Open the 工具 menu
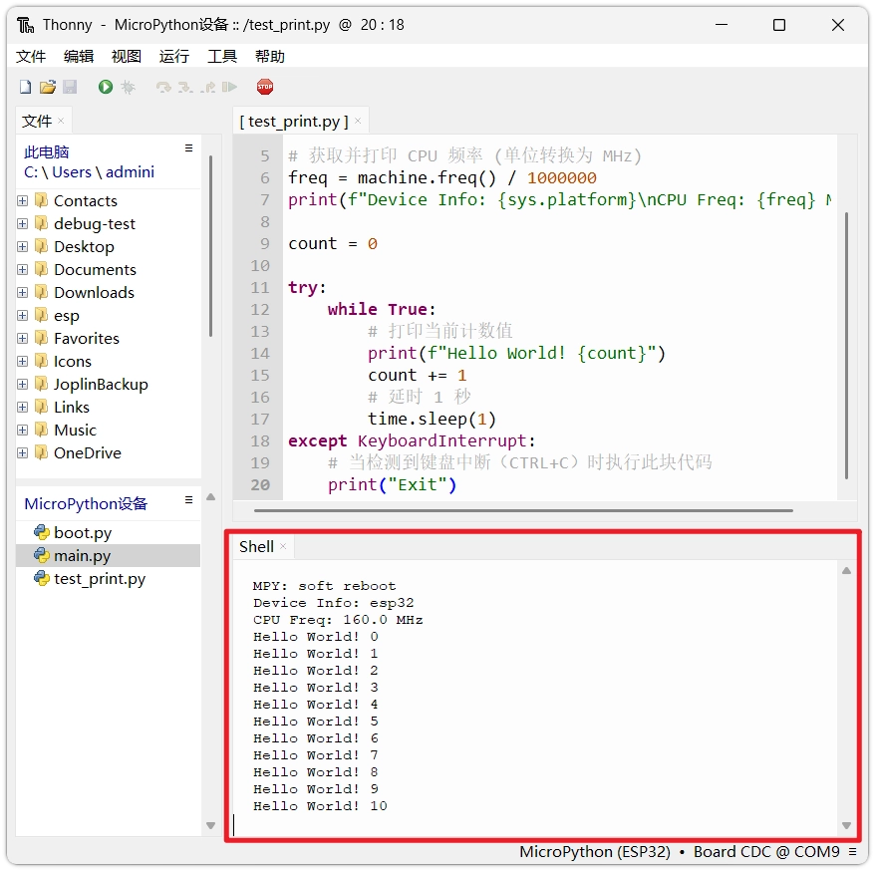 click(221, 57)
